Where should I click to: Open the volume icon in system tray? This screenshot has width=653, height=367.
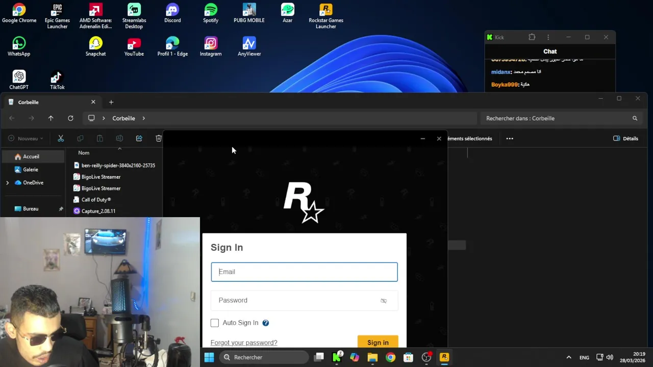pos(610,357)
